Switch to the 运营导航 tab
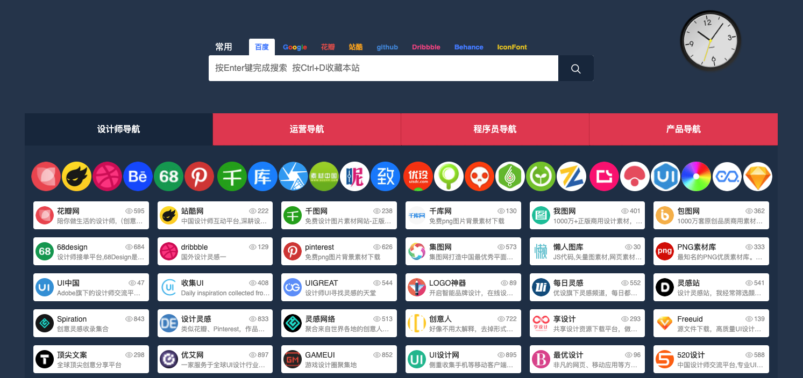The image size is (803, 378). click(307, 129)
